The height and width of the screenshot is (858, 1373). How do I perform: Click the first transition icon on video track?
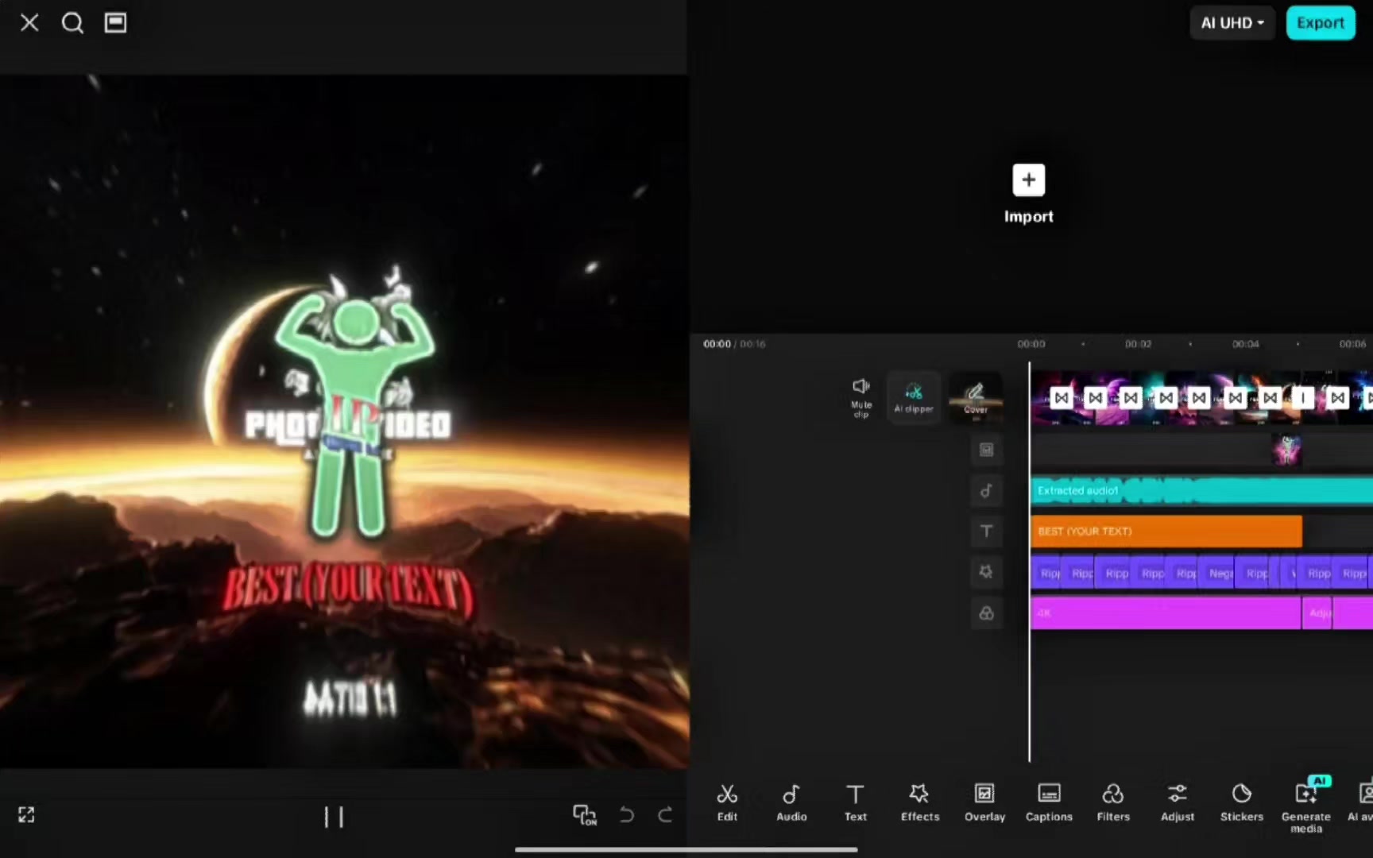pyautogui.click(x=1061, y=397)
